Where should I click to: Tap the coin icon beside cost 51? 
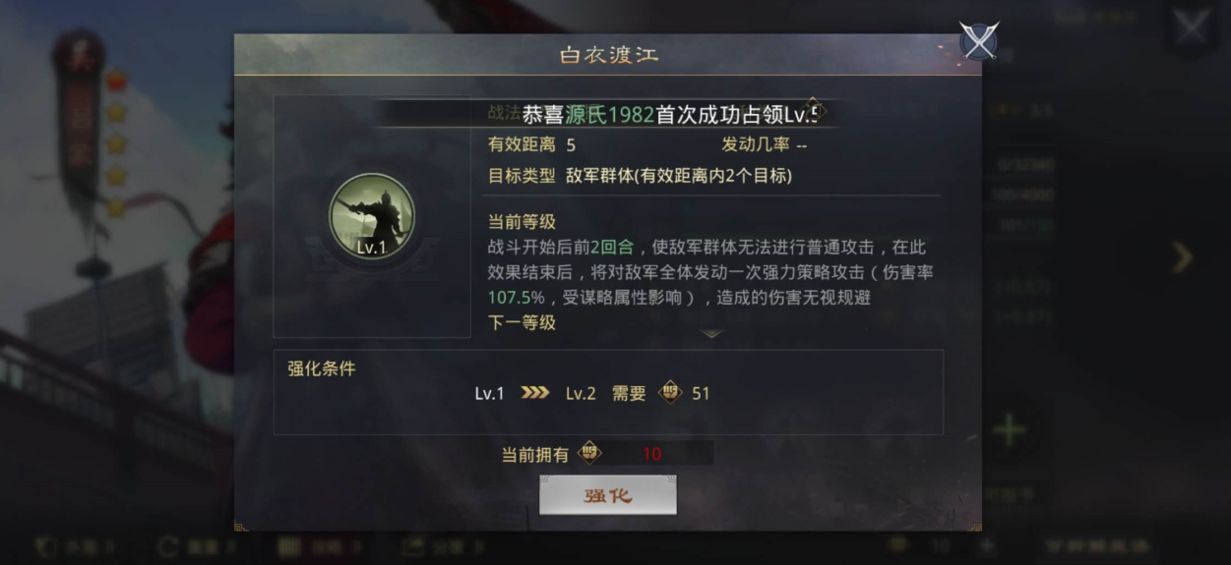click(x=670, y=393)
